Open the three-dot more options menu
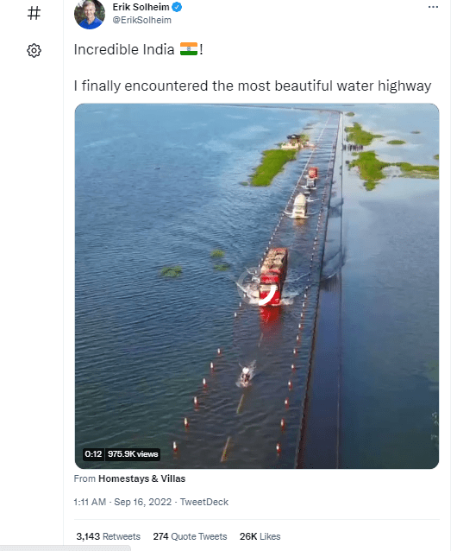The width and height of the screenshot is (457, 551). coord(433,7)
